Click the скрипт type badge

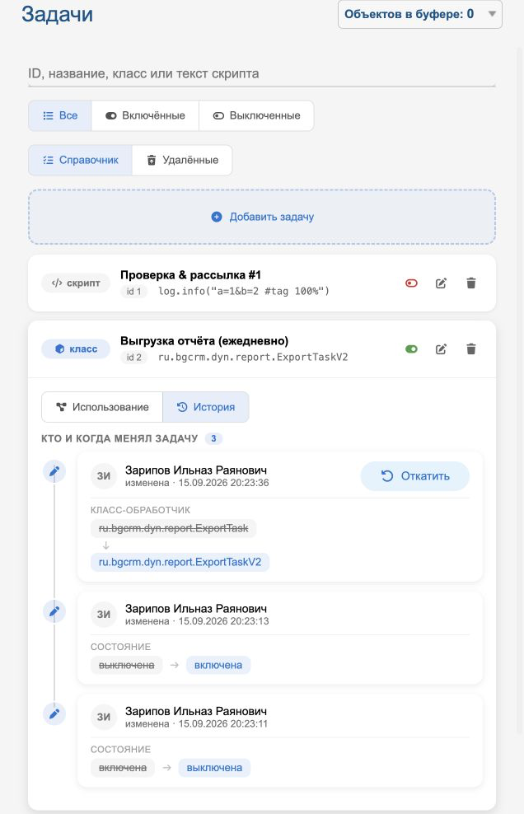(76, 283)
